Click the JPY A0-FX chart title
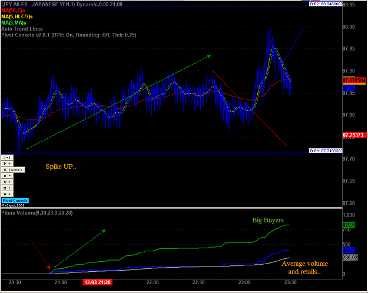The height and width of the screenshot is (293, 368). [x=62, y=4]
